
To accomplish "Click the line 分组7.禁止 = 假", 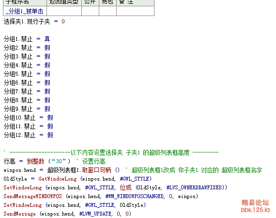I will (x=27, y=91).
